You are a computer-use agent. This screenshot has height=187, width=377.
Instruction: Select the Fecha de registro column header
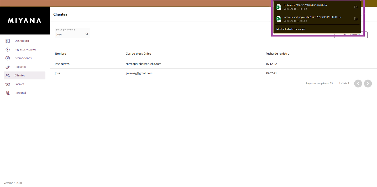pyautogui.click(x=277, y=54)
